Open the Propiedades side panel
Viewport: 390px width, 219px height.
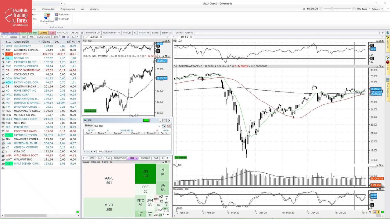(x=388, y=90)
